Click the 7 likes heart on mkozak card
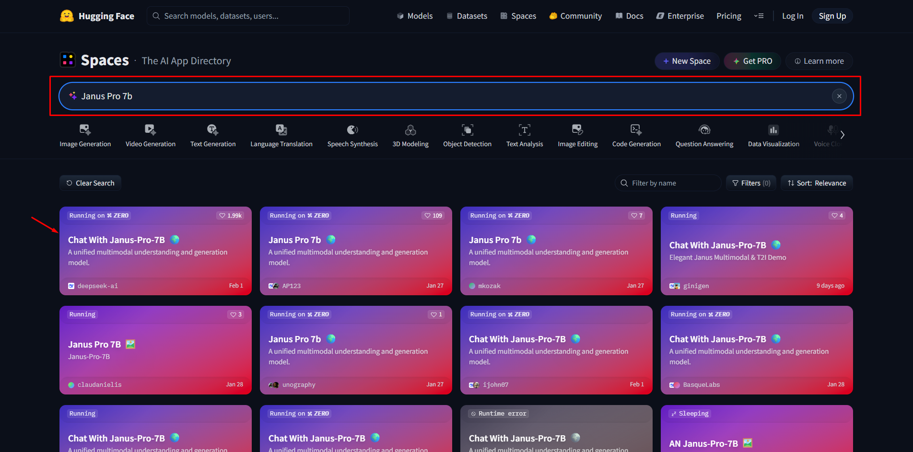 pos(634,216)
